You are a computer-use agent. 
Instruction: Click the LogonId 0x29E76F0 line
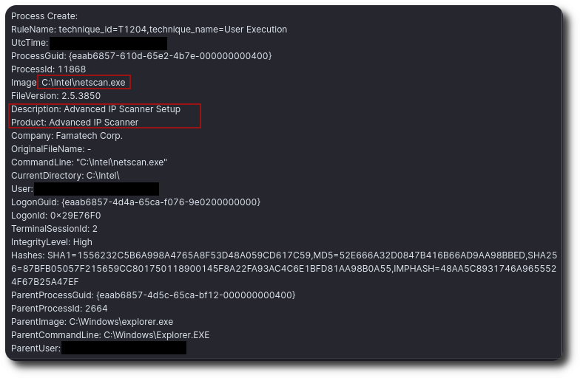tap(55, 216)
